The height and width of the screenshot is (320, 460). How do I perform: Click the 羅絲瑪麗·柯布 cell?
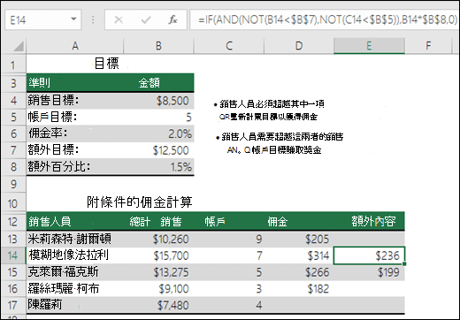click(x=75, y=288)
